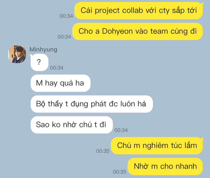Screen dimensions: 210x178
Task: Tap the '?' message bubble
Action: 39,62
